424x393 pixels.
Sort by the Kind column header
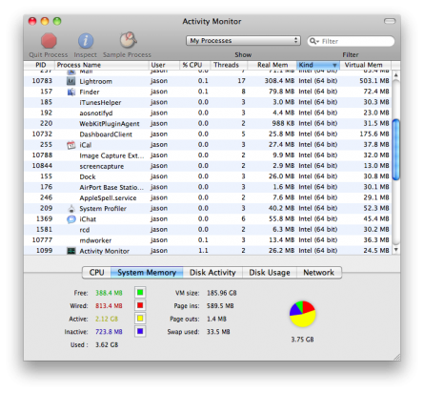click(x=318, y=65)
